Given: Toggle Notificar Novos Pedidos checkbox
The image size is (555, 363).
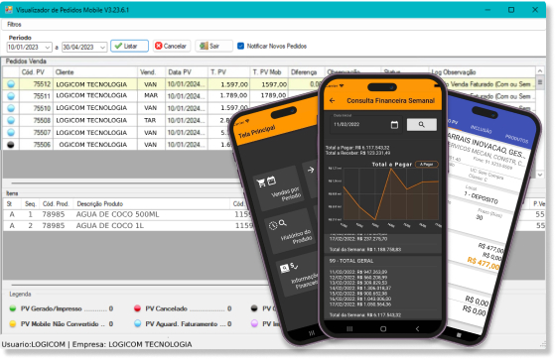Looking at the screenshot, I should (x=240, y=46).
